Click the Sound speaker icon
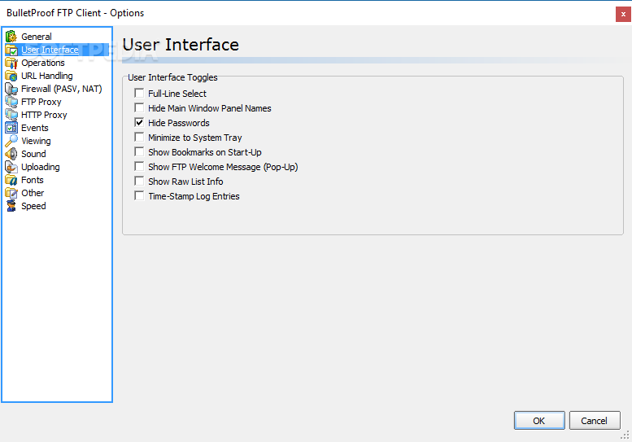 11,154
